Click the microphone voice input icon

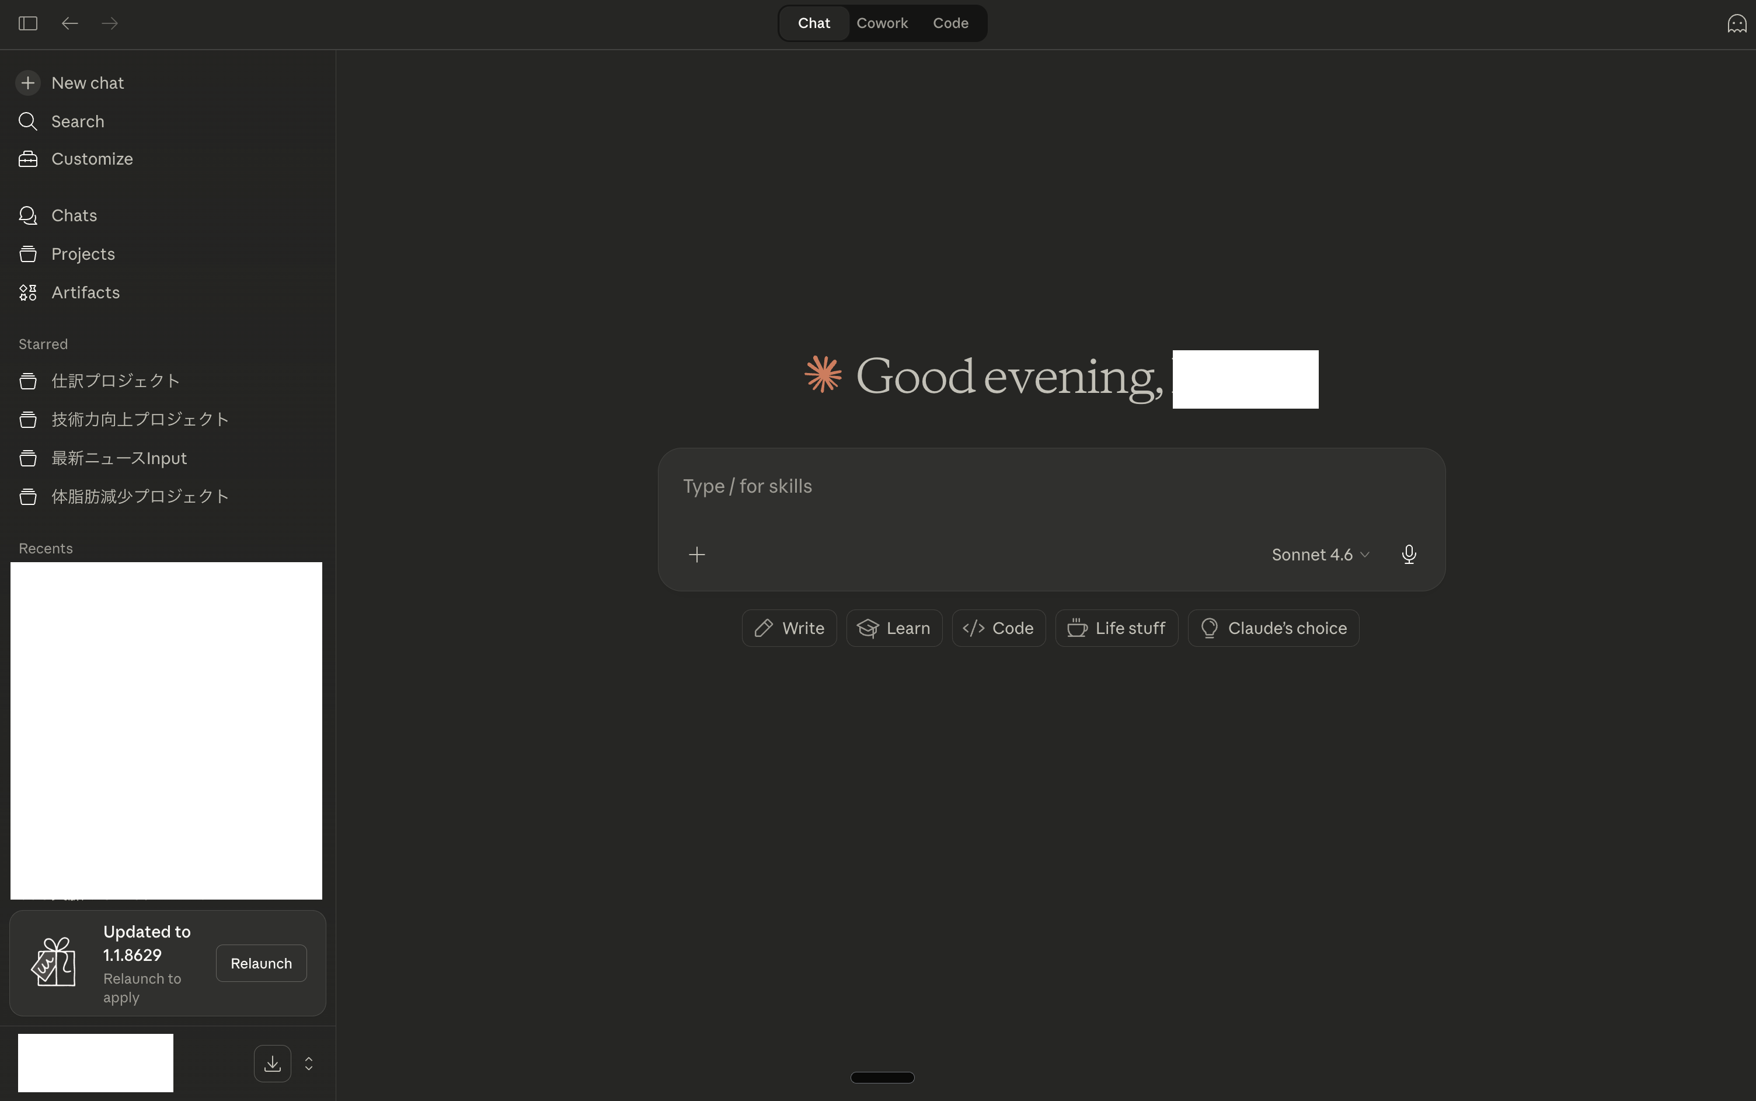pyautogui.click(x=1408, y=555)
